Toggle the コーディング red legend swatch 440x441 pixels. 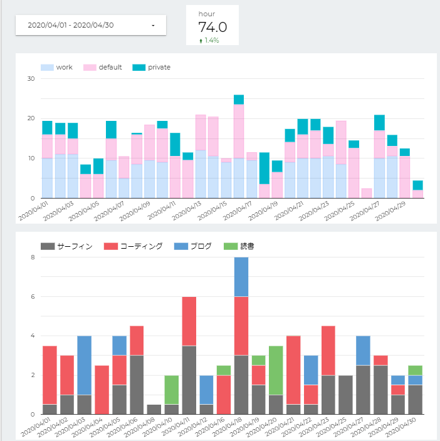111,246
